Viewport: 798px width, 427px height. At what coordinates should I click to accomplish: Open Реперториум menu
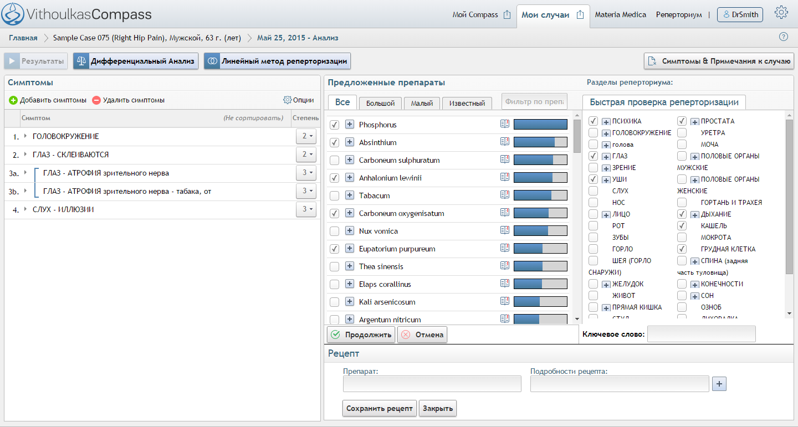pos(679,15)
